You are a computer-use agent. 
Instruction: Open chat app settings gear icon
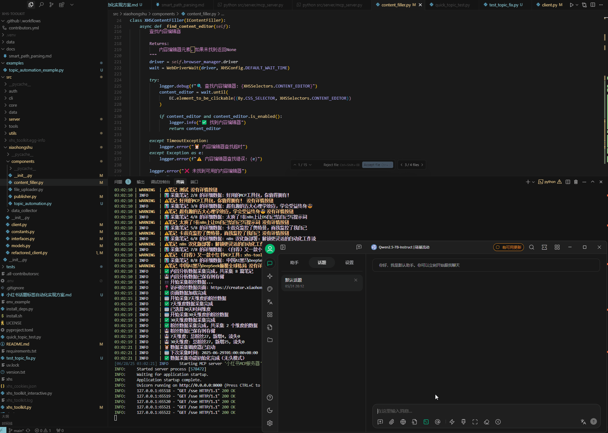coord(270,423)
